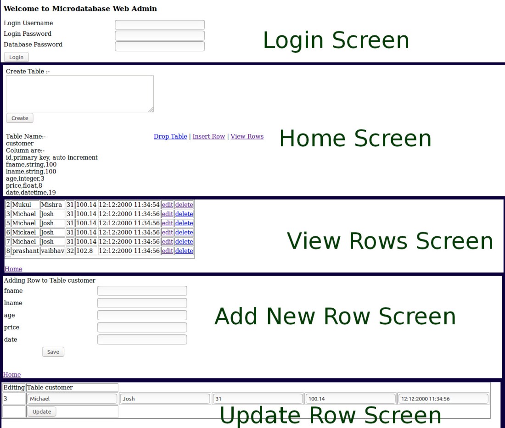505x428 pixels.
Task: Delete the prashant vaibhav row
Action: pos(184,251)
